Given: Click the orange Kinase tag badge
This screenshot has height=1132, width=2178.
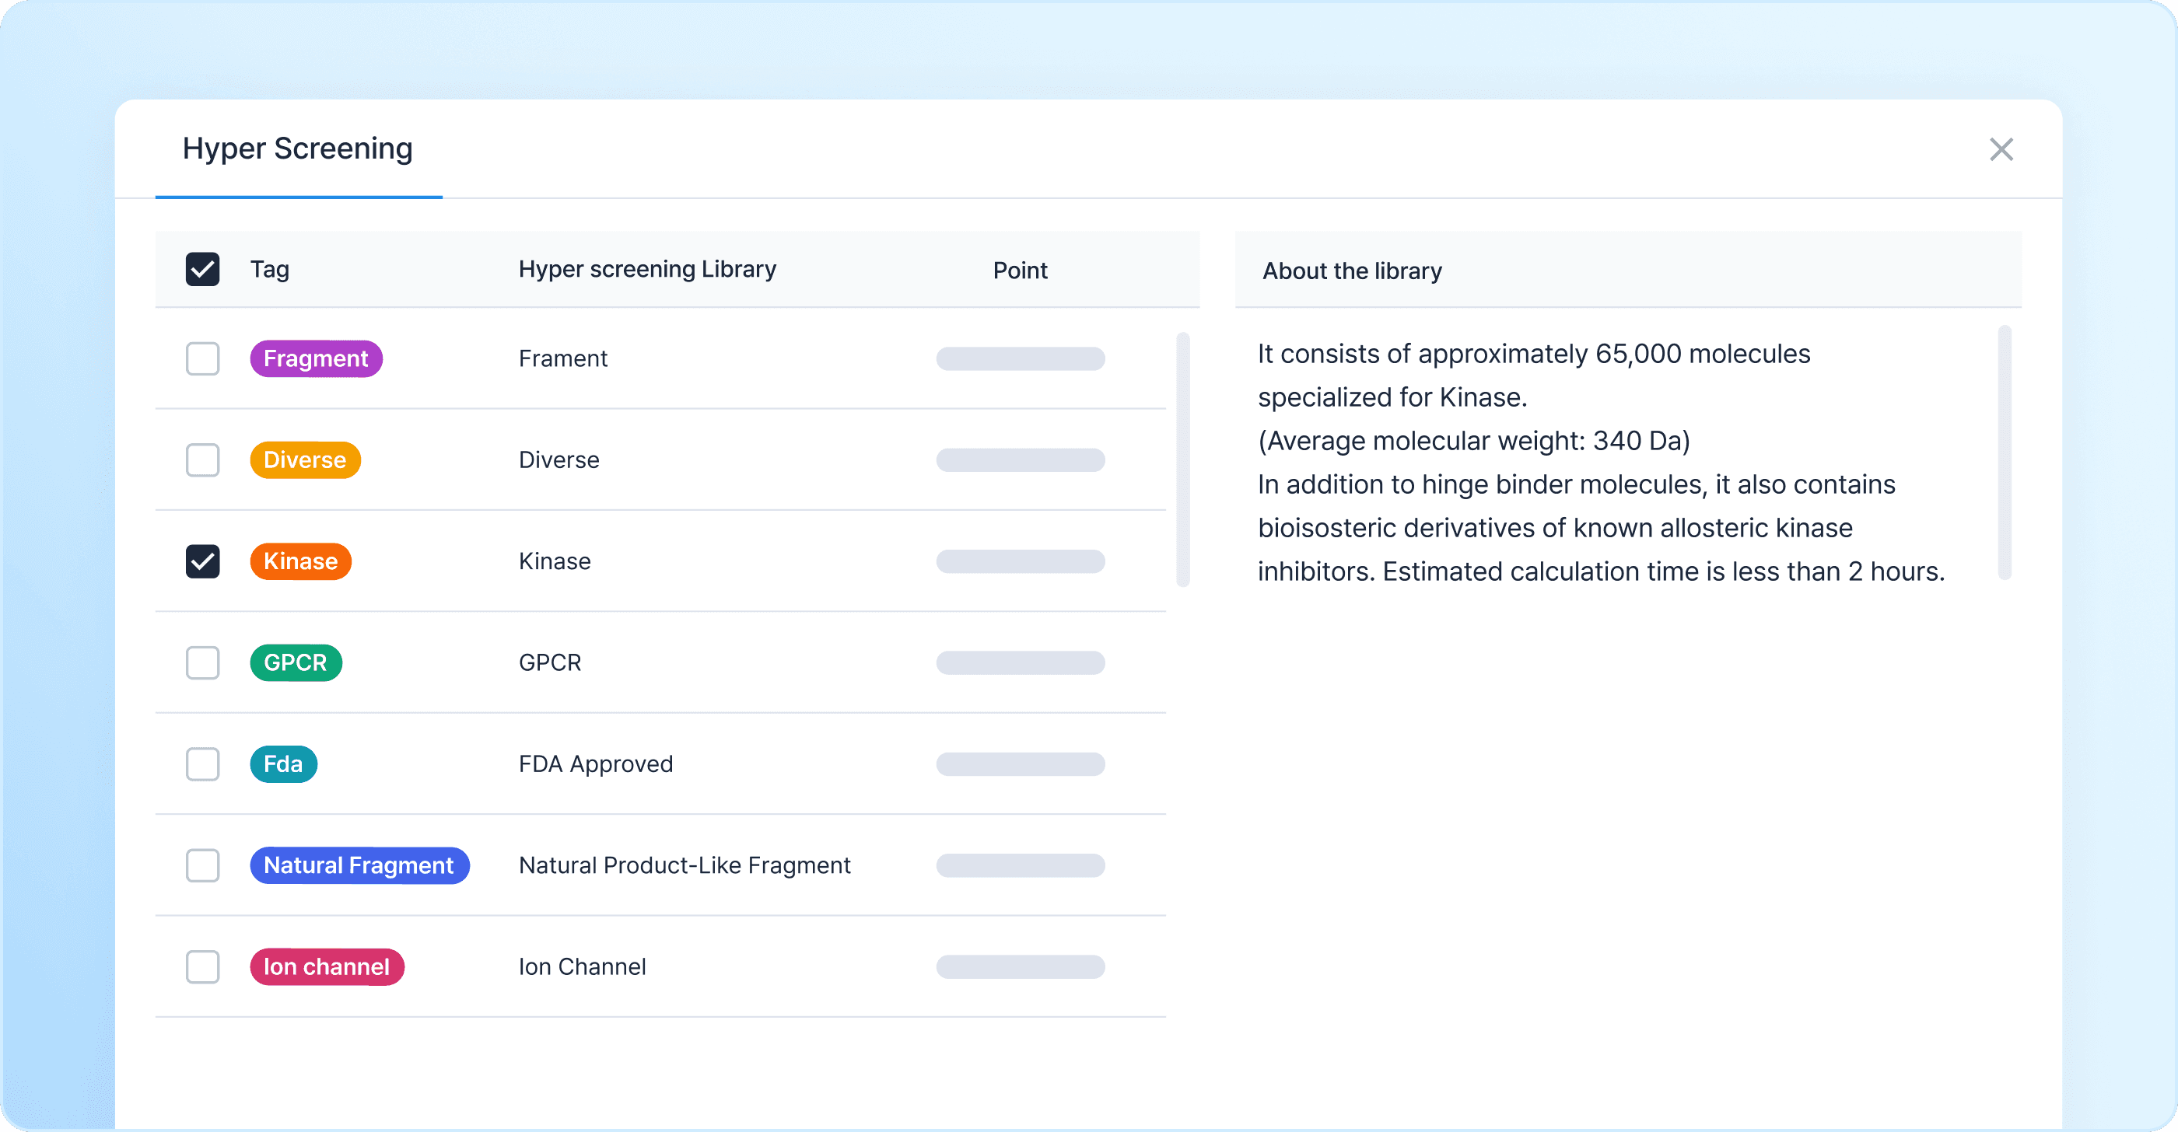Looking at the screenshot, I should point(300,562).
